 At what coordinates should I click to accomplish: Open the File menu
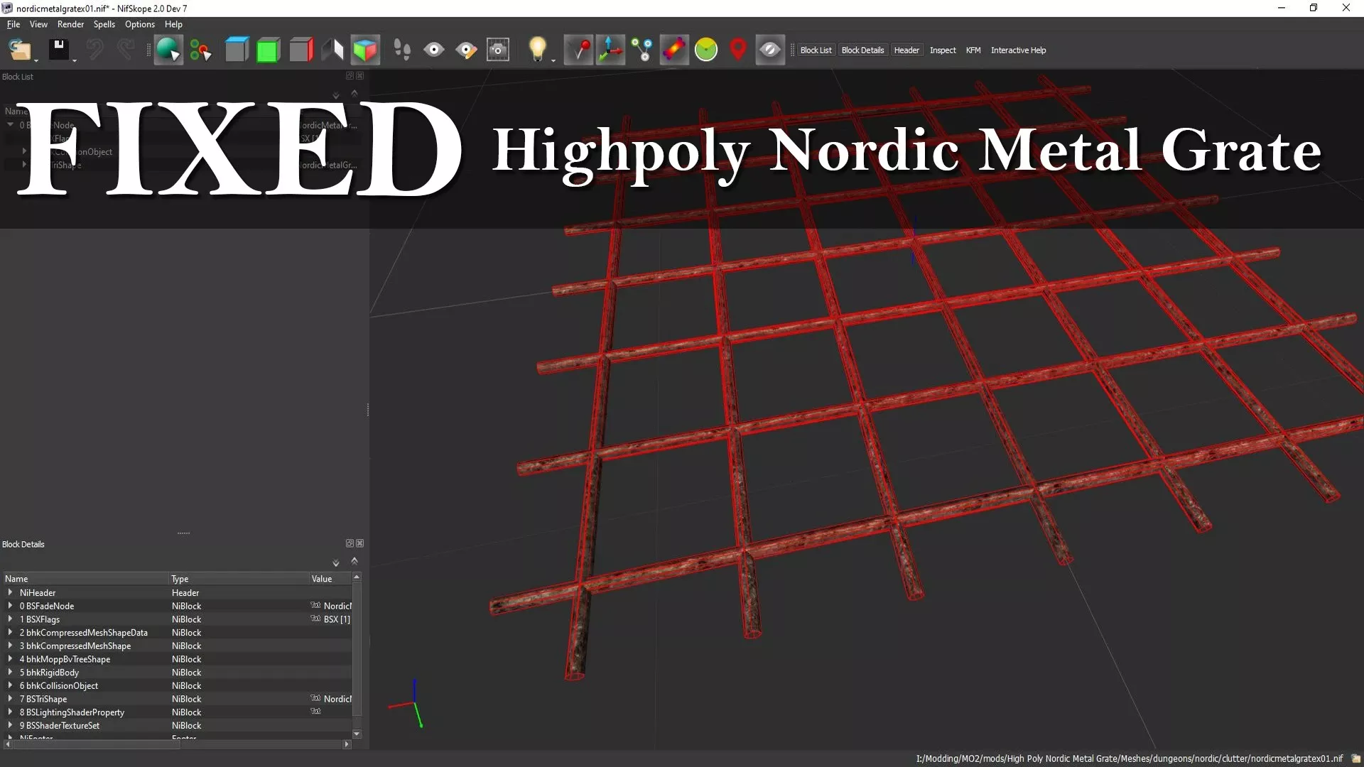coord(13,24)
